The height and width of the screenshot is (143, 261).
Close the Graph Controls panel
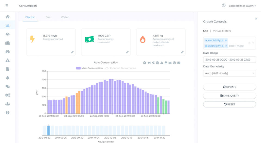256,19
